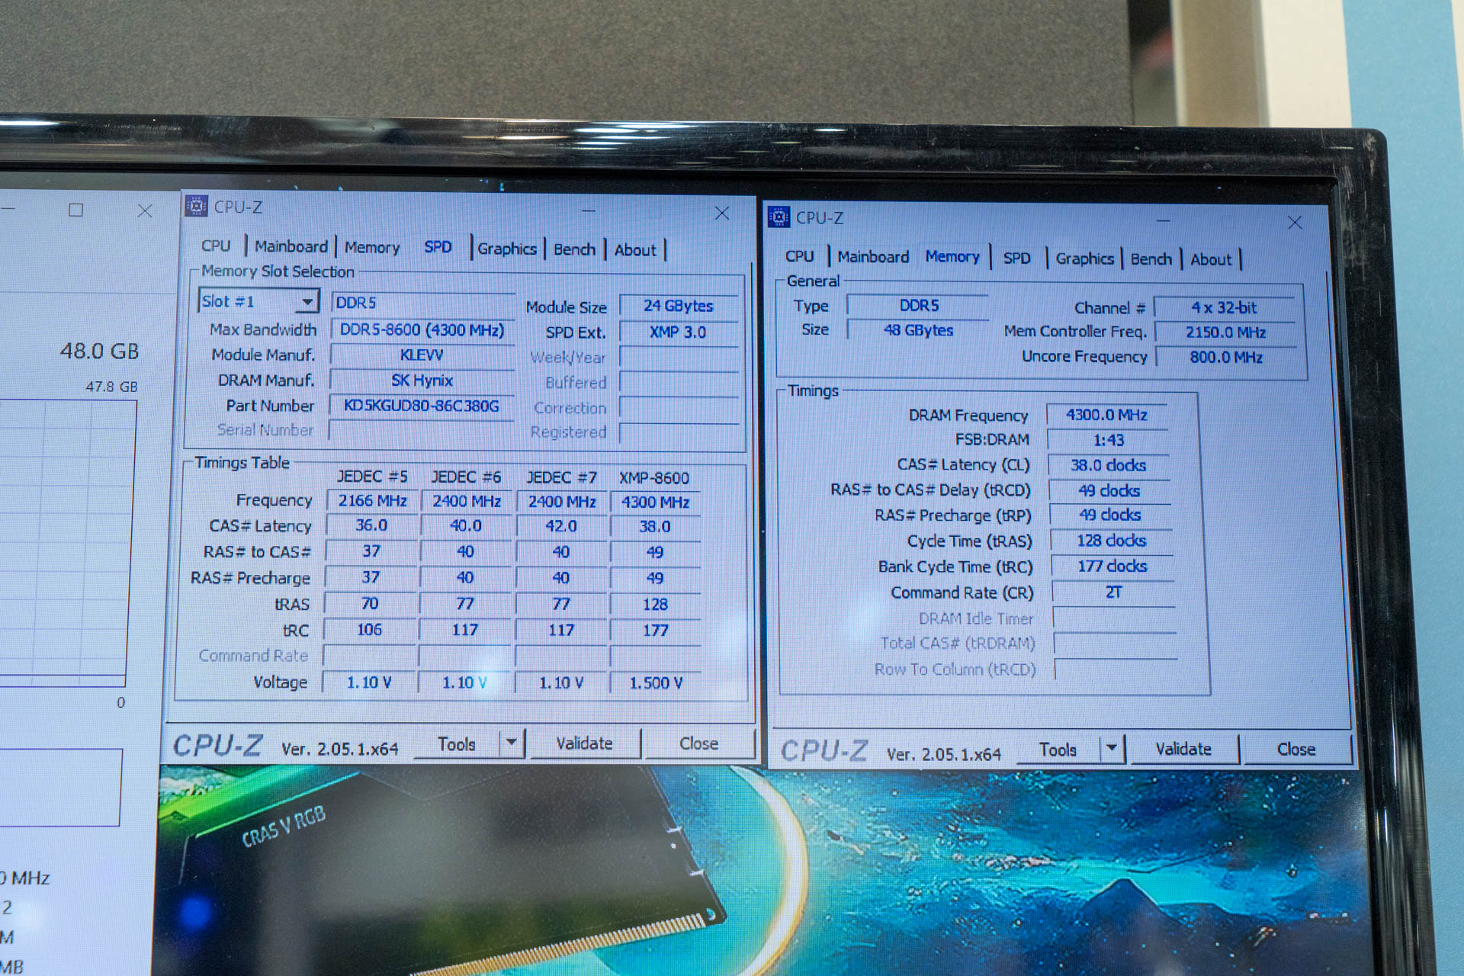The width and height of the screenshot is (1464, 976).
Task: Open Graphics tab in left CPU-Z window
Action: (x=507, y=249)
